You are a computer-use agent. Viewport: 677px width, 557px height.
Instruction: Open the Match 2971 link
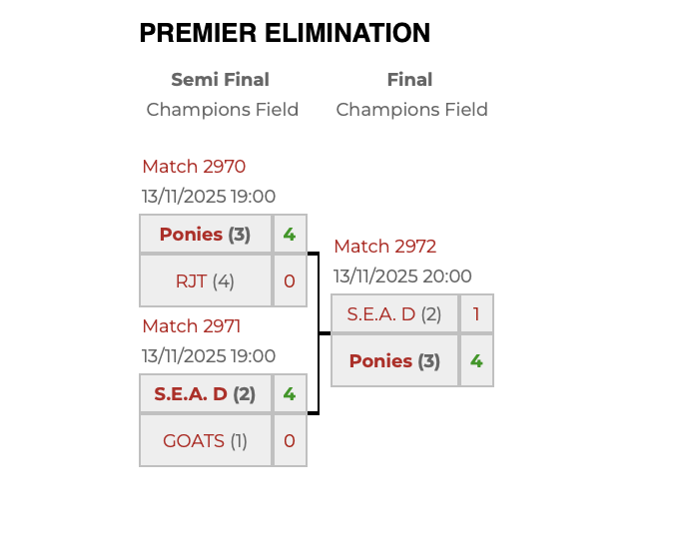[x=192, y=326]
